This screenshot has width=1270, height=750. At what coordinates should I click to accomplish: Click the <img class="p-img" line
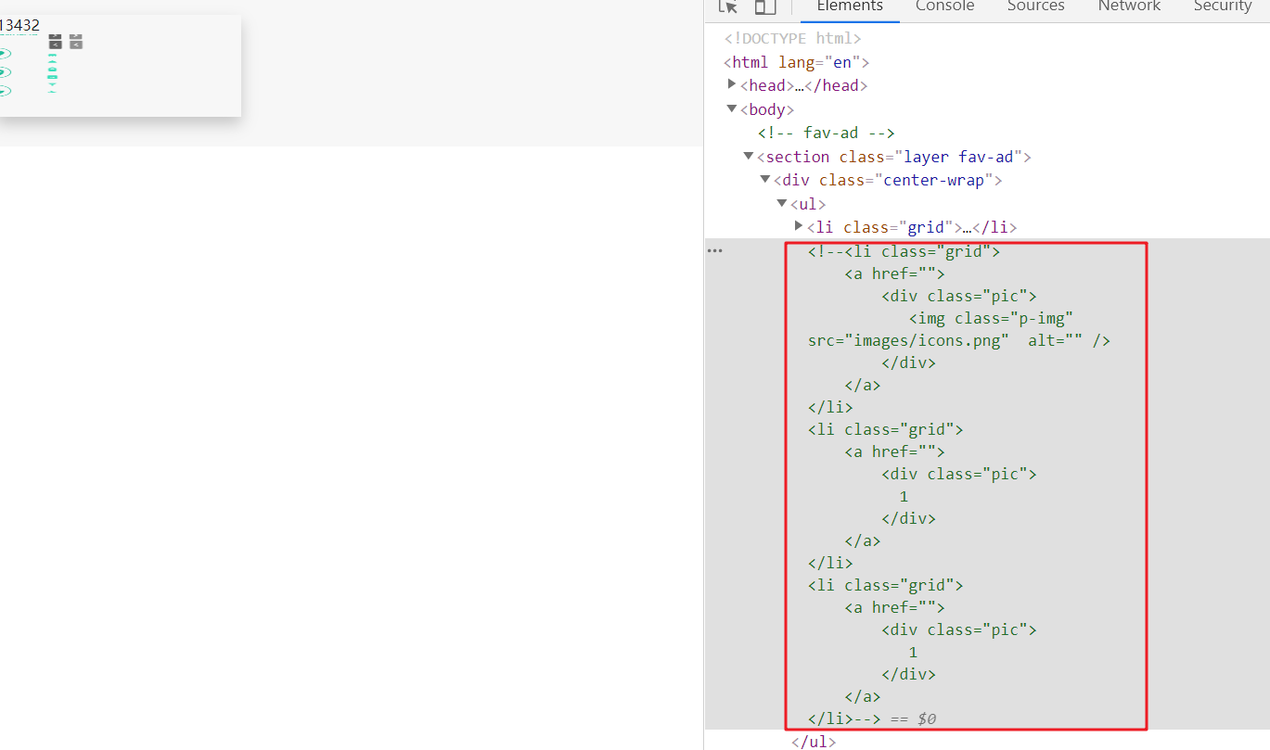click(x=992, y=318)
